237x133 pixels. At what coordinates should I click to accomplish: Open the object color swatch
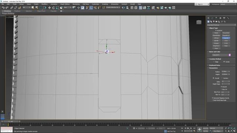230,55
